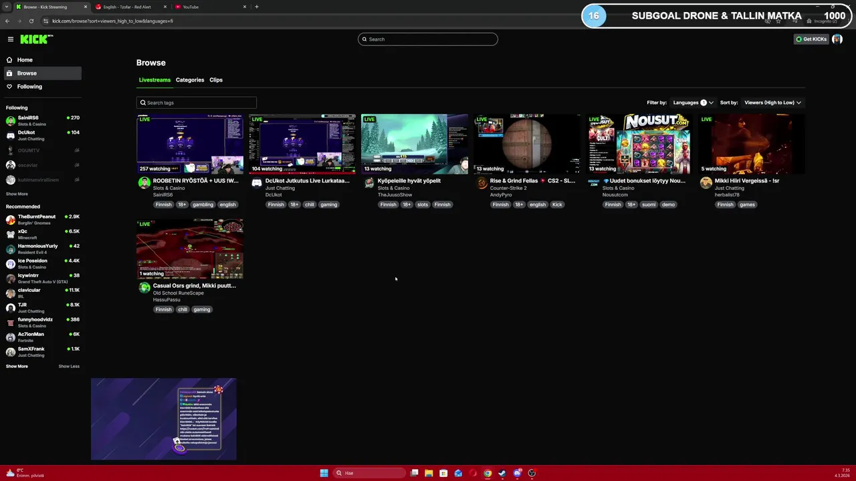Click clavicular channel avatar
Viewport: 856px width, 481px height.
[x=11, y=293]
